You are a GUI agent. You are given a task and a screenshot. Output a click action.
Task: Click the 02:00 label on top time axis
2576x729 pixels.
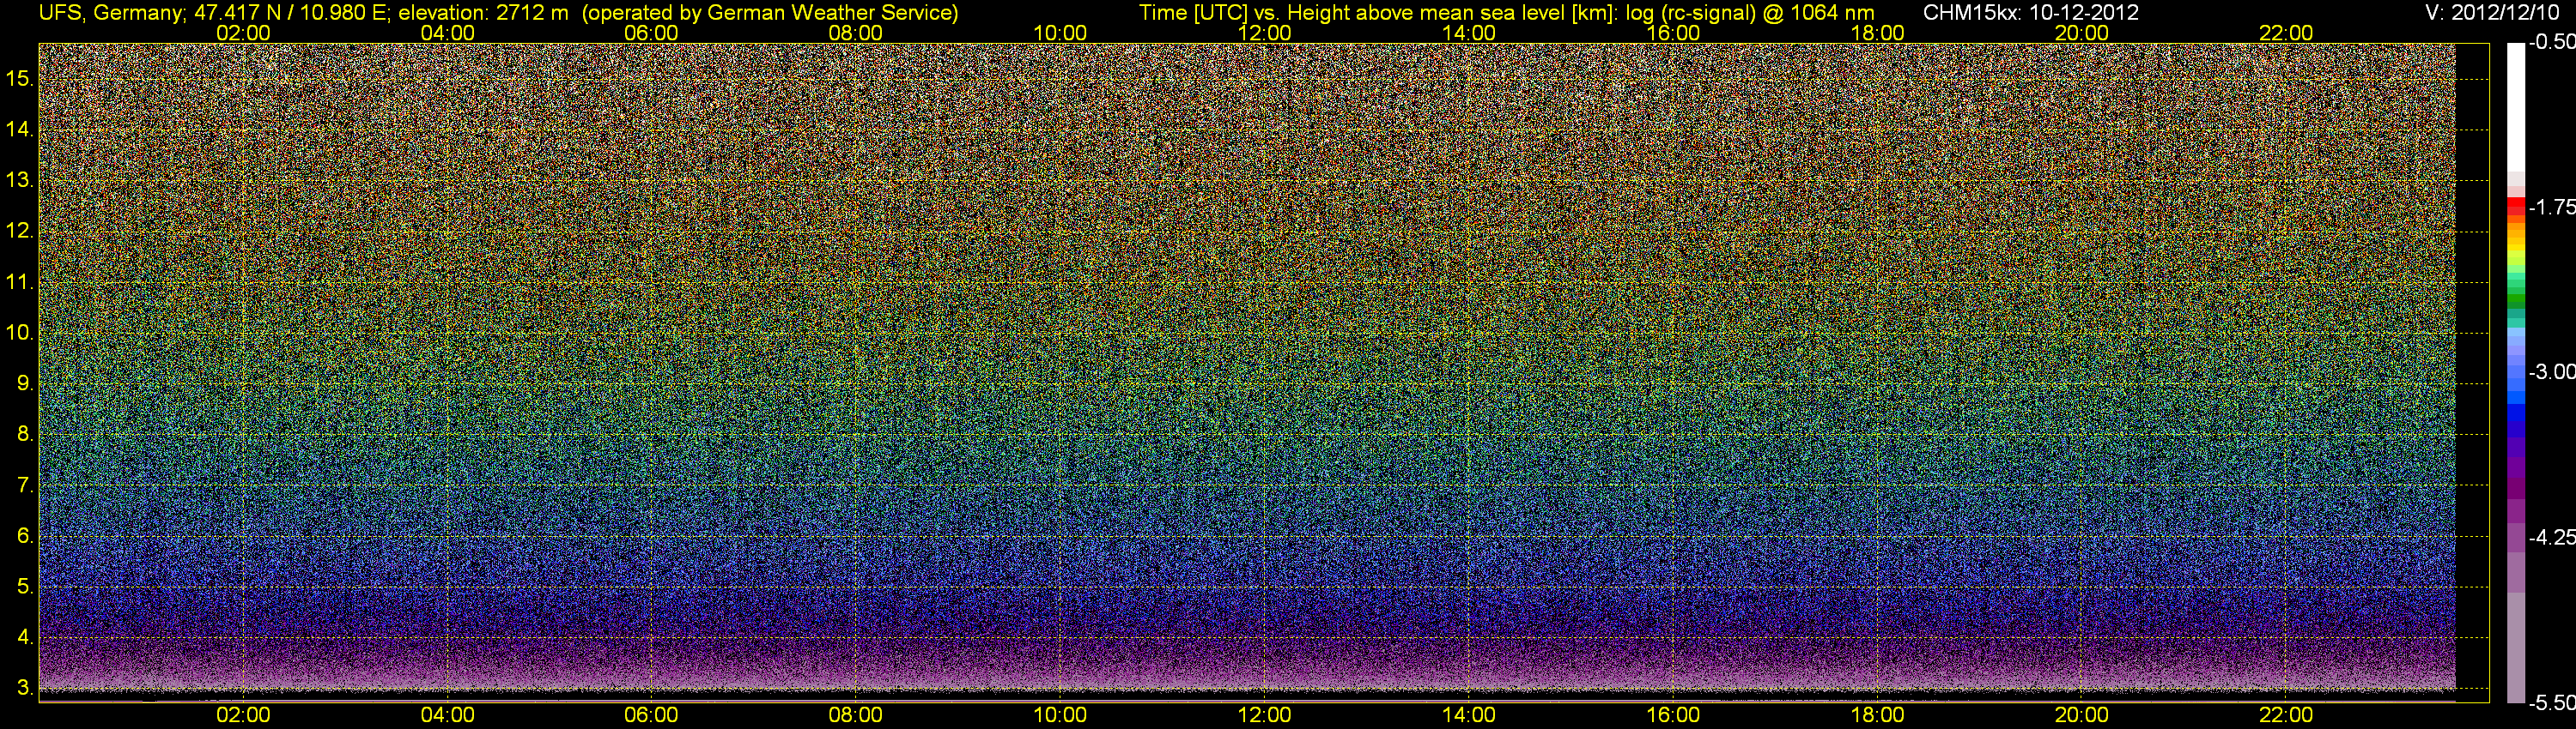(243, 33)
